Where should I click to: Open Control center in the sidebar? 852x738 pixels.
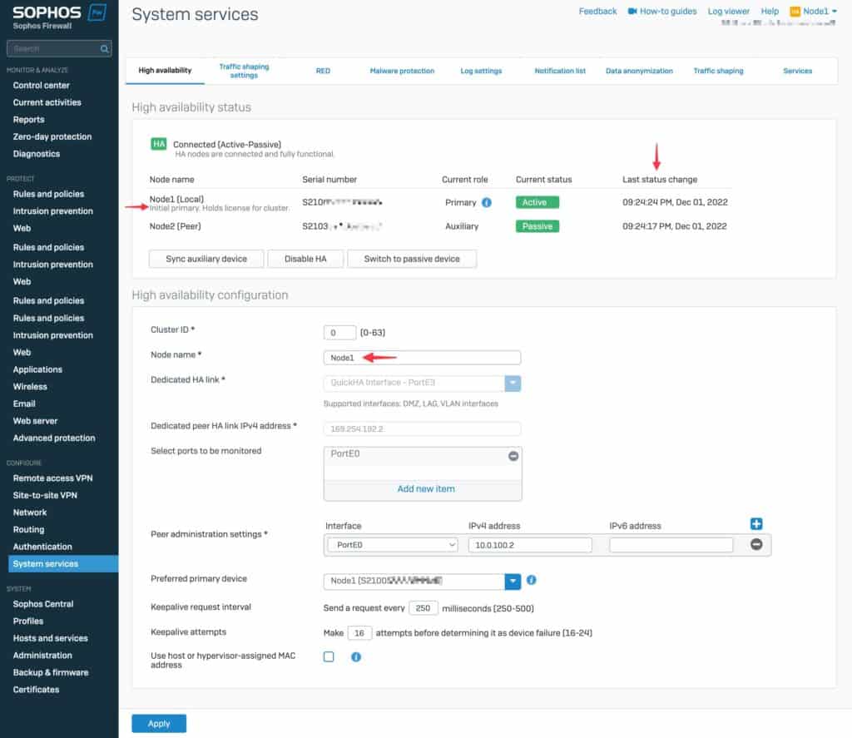(42, 86)
